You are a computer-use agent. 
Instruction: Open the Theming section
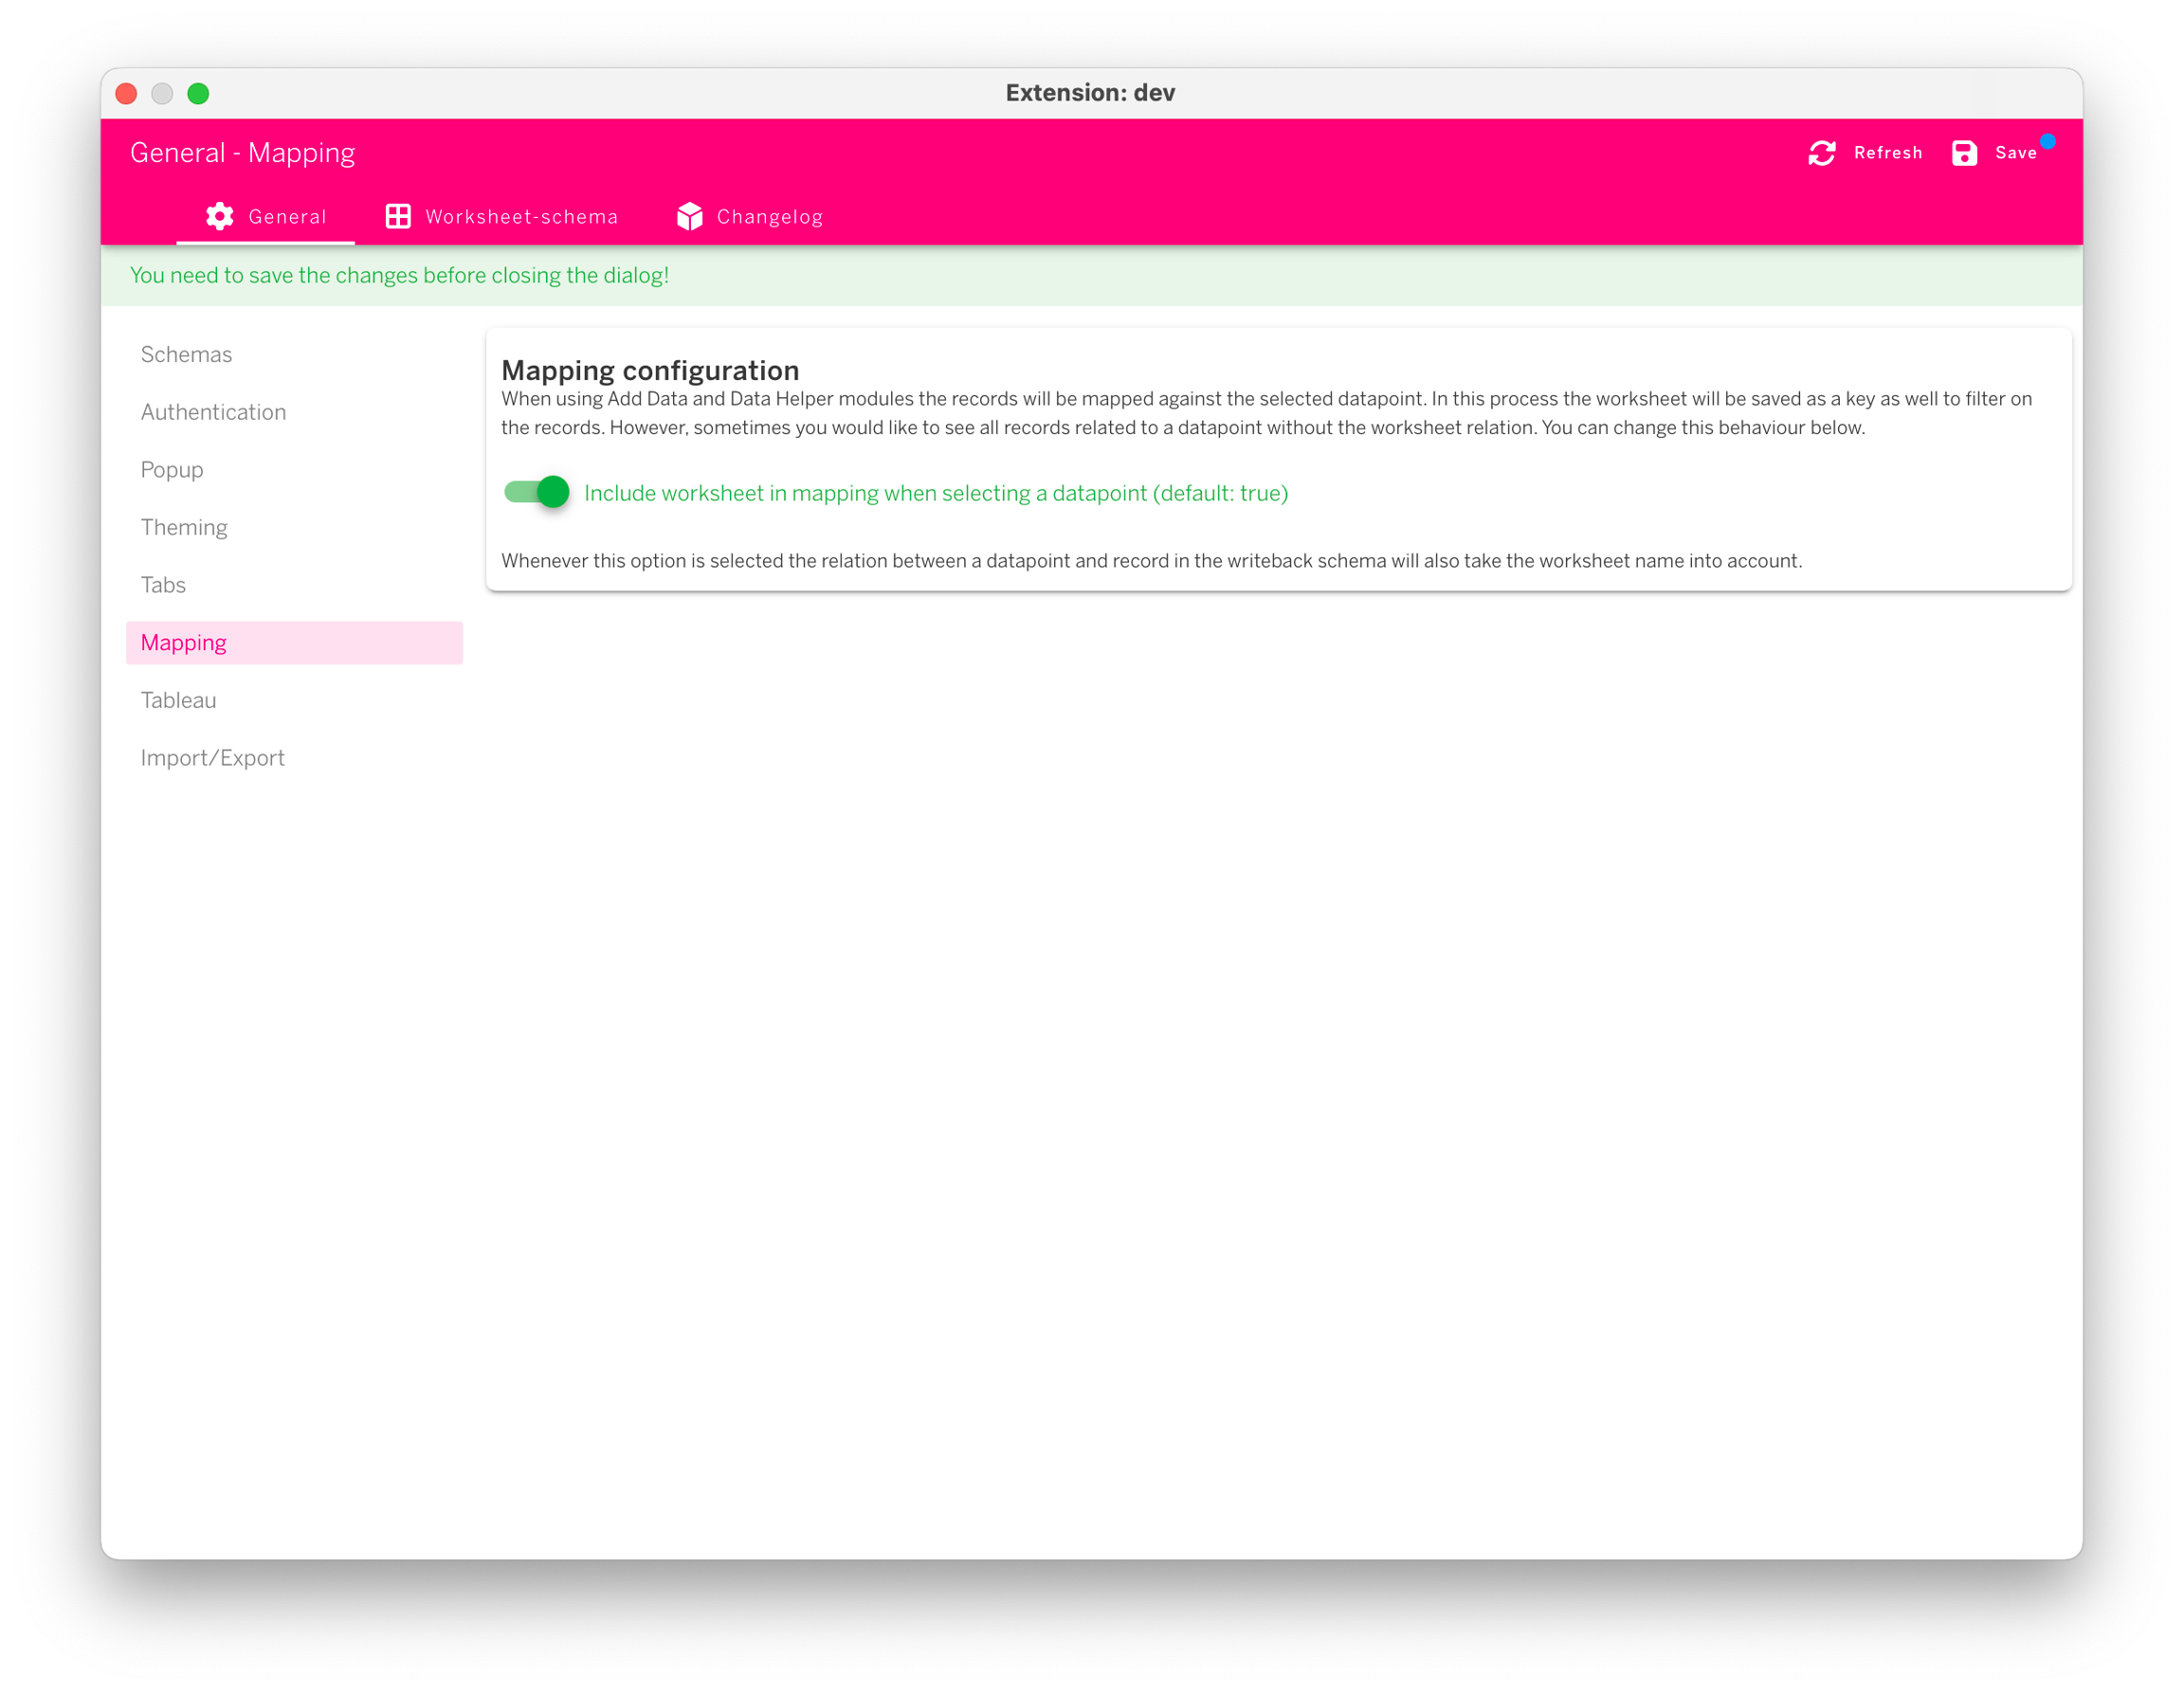[184, 527]
